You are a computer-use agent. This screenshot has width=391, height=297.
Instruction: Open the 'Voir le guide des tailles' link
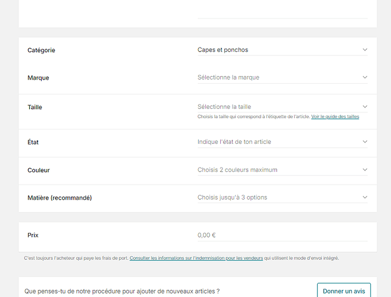335,117
